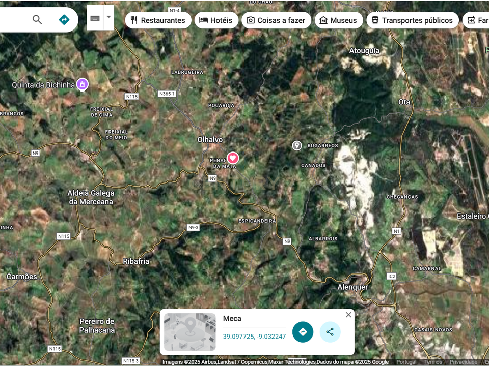Screen dimensions: 489x366
Task: Click the gray pin near Bugarreos
Action: click(297, 145)
